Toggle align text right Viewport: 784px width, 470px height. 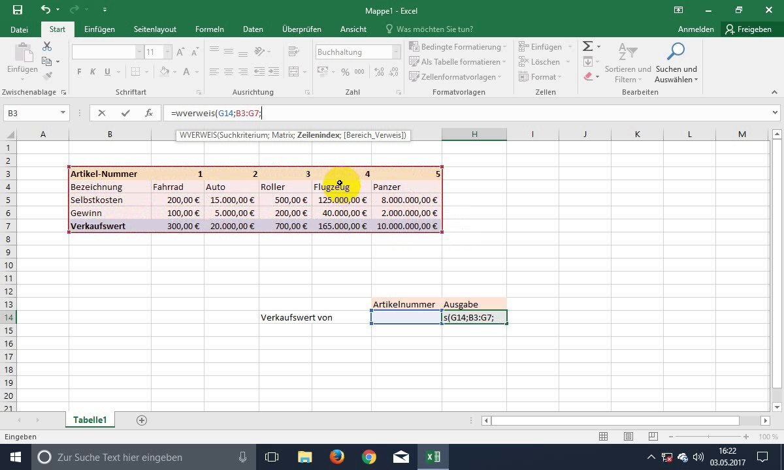click(x=242, y=72)
